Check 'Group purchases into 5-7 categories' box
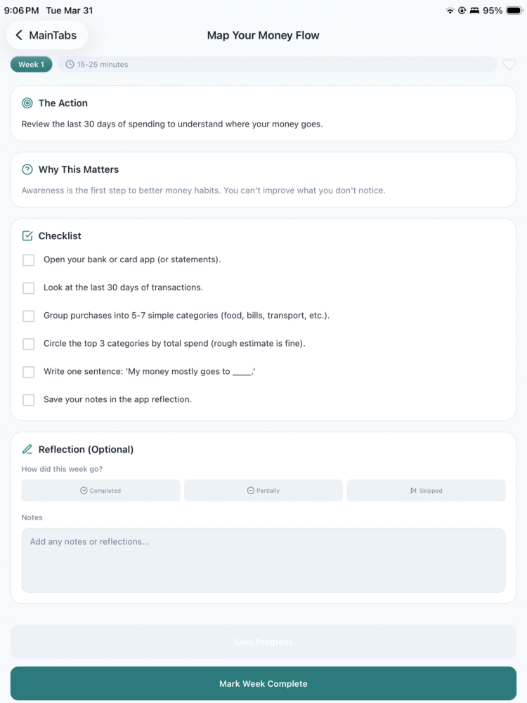 29,316
